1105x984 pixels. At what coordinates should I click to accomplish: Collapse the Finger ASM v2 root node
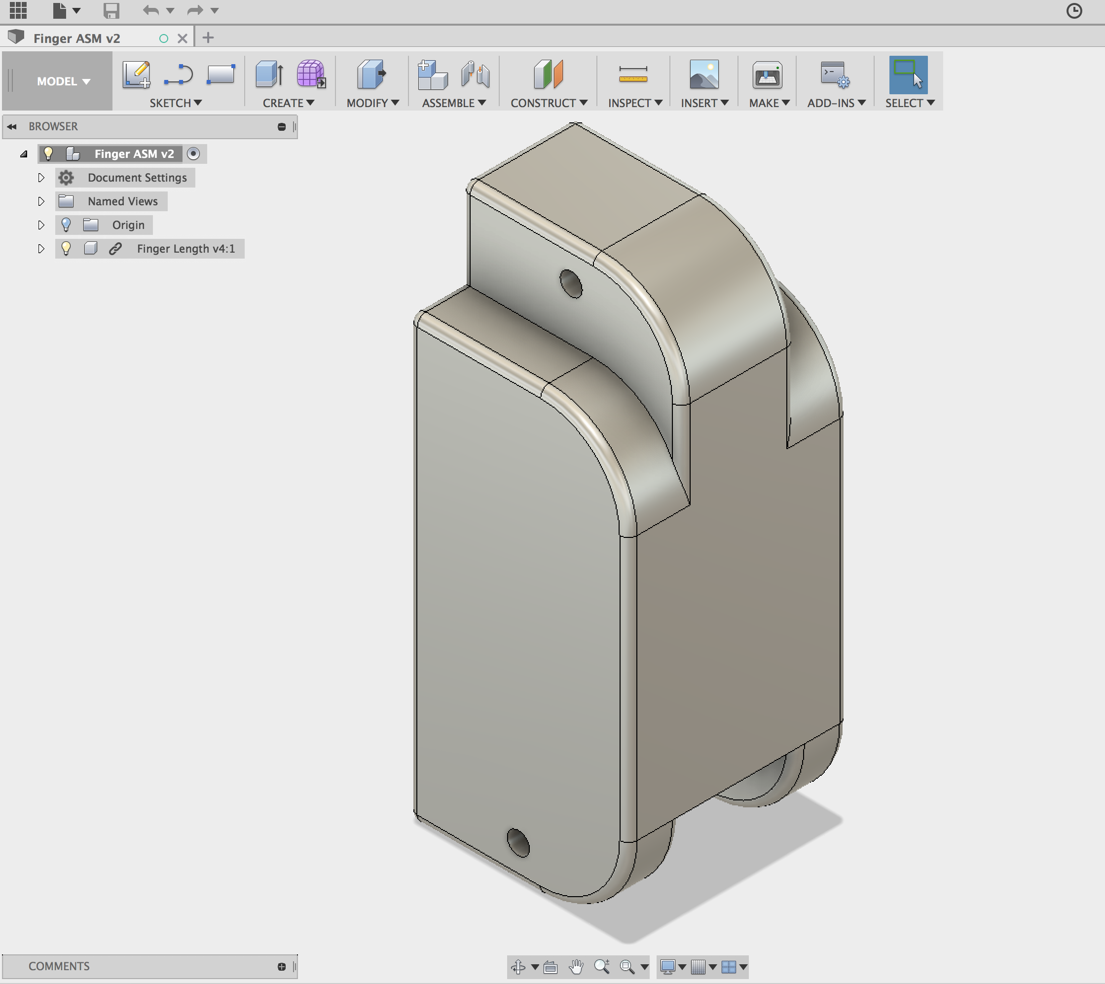24,154
